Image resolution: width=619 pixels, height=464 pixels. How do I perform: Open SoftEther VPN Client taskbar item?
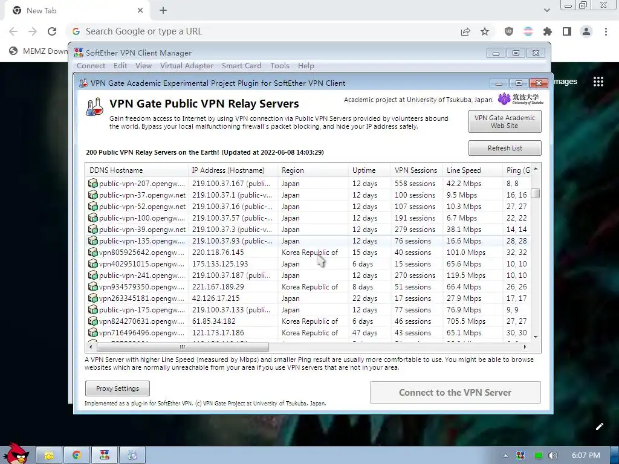(105, 456)
